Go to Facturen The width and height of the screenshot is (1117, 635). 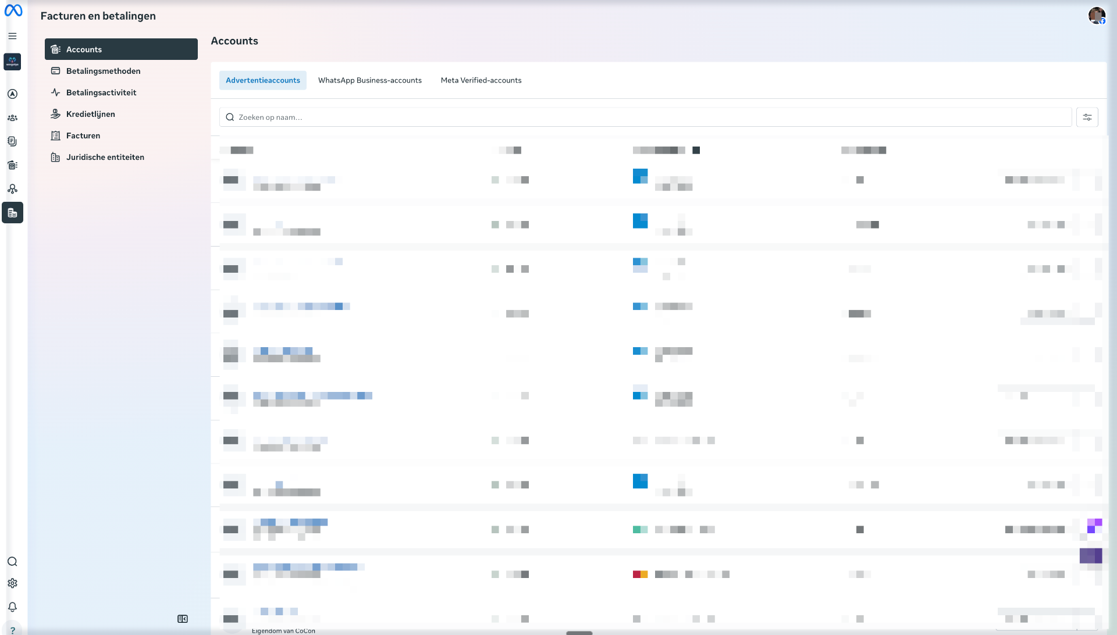coord(121,135)
